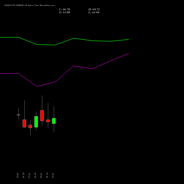Click the 30 Jul date axis label
The width and height of the screenshot is (184, 184).
pos(47,176)
